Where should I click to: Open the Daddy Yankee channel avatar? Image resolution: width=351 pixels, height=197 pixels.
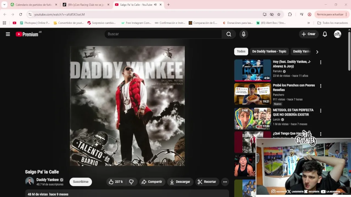(x=30, y=181)
